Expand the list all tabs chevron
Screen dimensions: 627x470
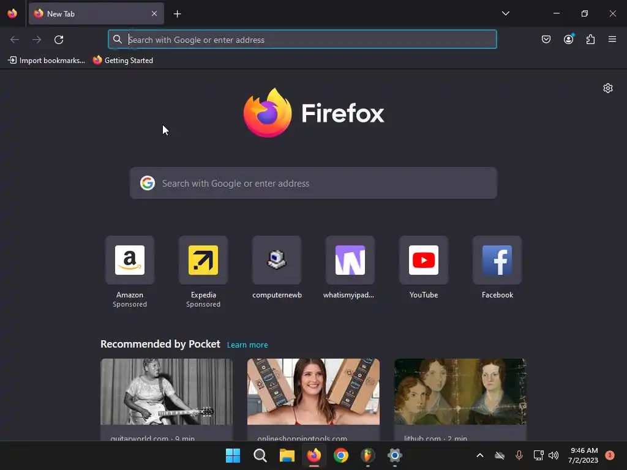(x=505, y=13)
